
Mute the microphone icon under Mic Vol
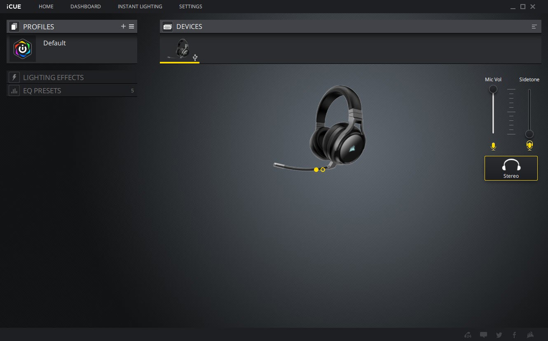pyautogui.click(x=493, y=146)
